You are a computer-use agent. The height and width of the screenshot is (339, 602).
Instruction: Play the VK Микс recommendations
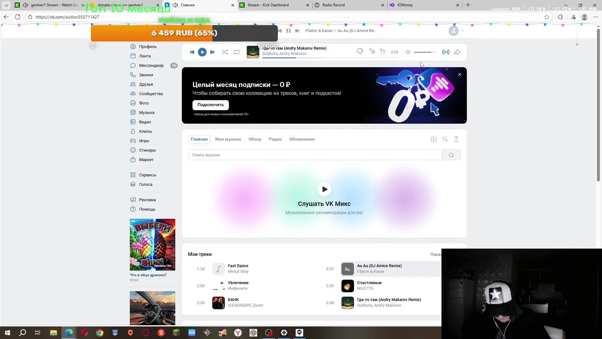pyautogui.click(x=325, y=189)
